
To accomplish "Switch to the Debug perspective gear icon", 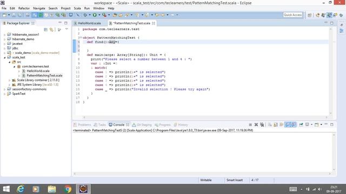I will [341, 15].
